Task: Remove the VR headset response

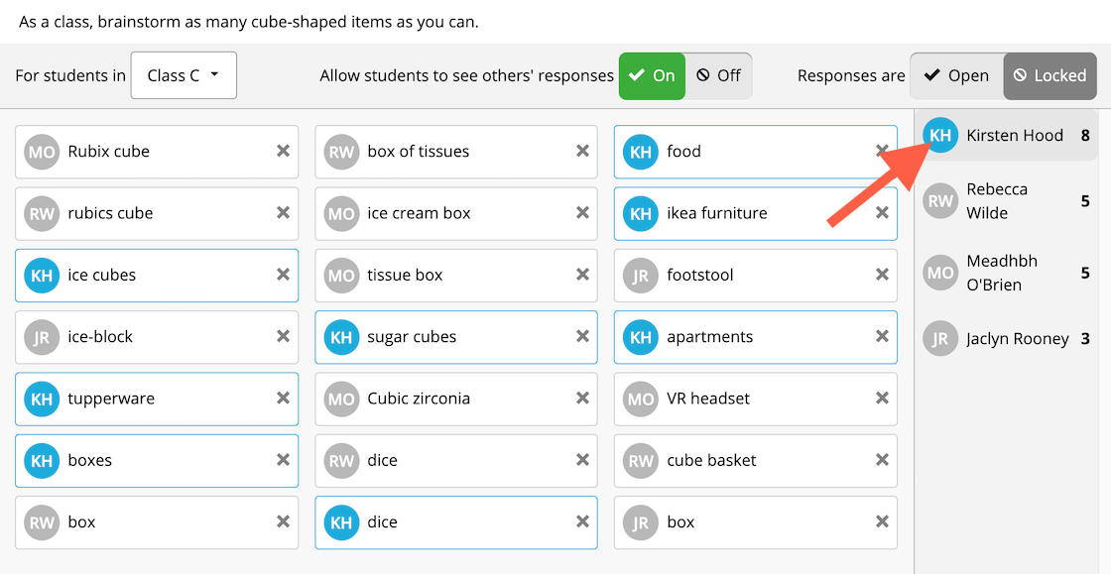Action: [882, 398]
